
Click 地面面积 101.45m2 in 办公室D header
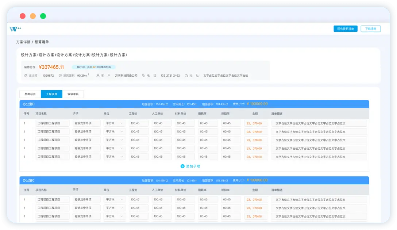click(x=155, y=104)
